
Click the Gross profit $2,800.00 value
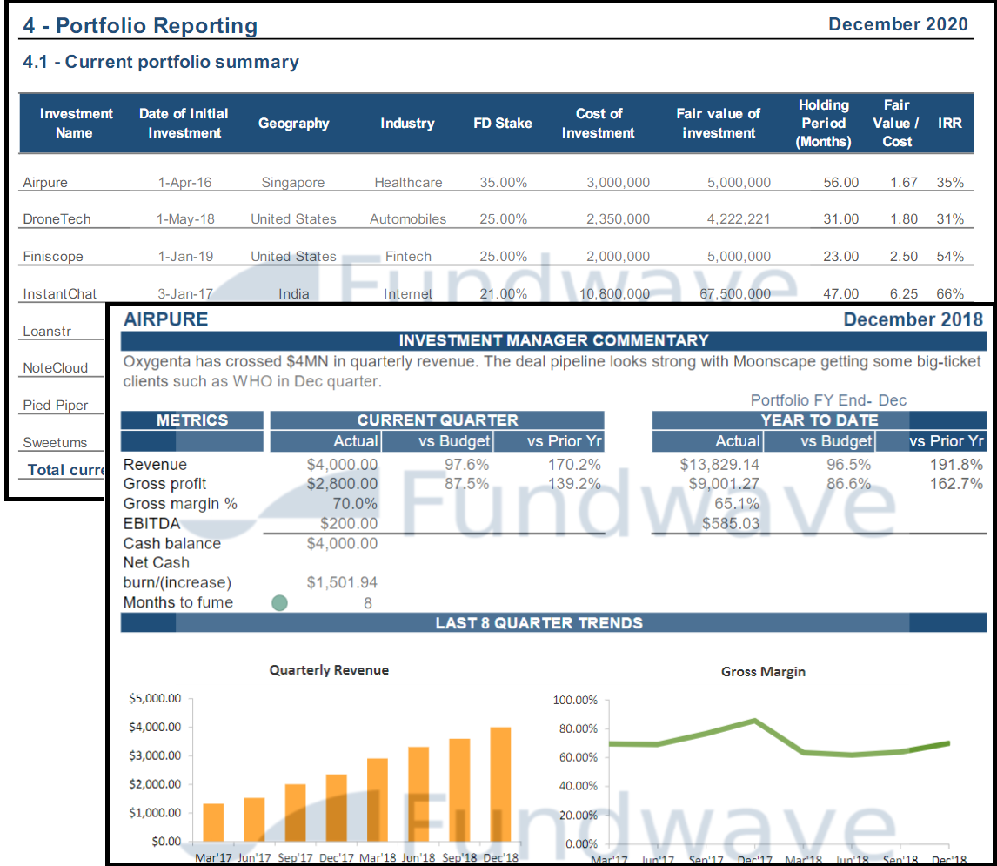coord(342,484)
